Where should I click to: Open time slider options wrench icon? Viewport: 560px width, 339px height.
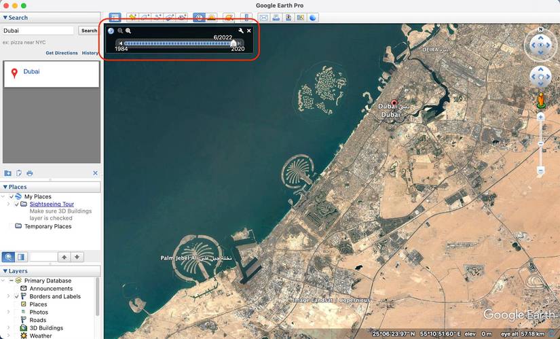(240, 31)
